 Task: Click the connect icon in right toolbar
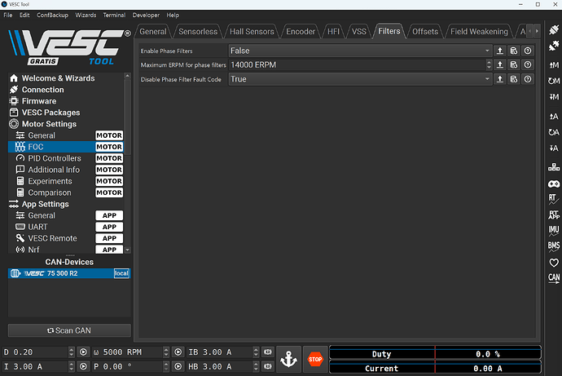coord(554,32)
